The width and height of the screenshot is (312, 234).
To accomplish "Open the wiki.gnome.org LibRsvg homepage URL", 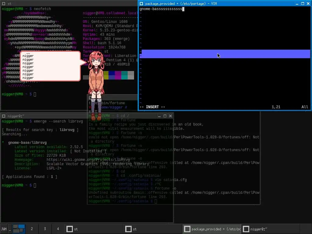I will point(88,160).
